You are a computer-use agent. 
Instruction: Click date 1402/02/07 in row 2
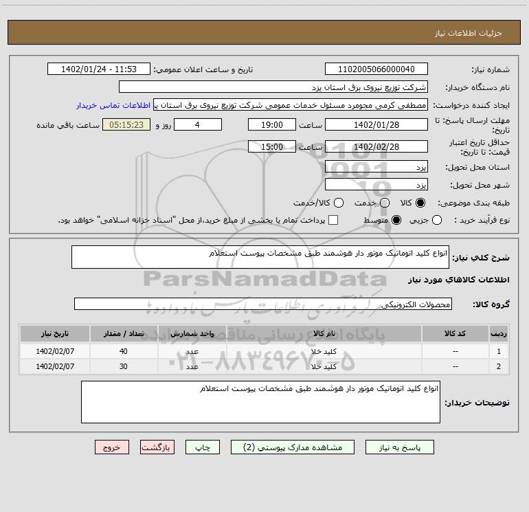tap(55, 366)
